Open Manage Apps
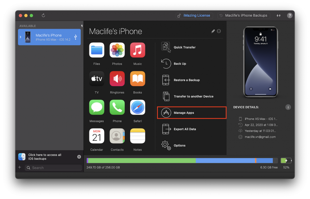Viewport: 310px width, 199px height. click(184, 113)
